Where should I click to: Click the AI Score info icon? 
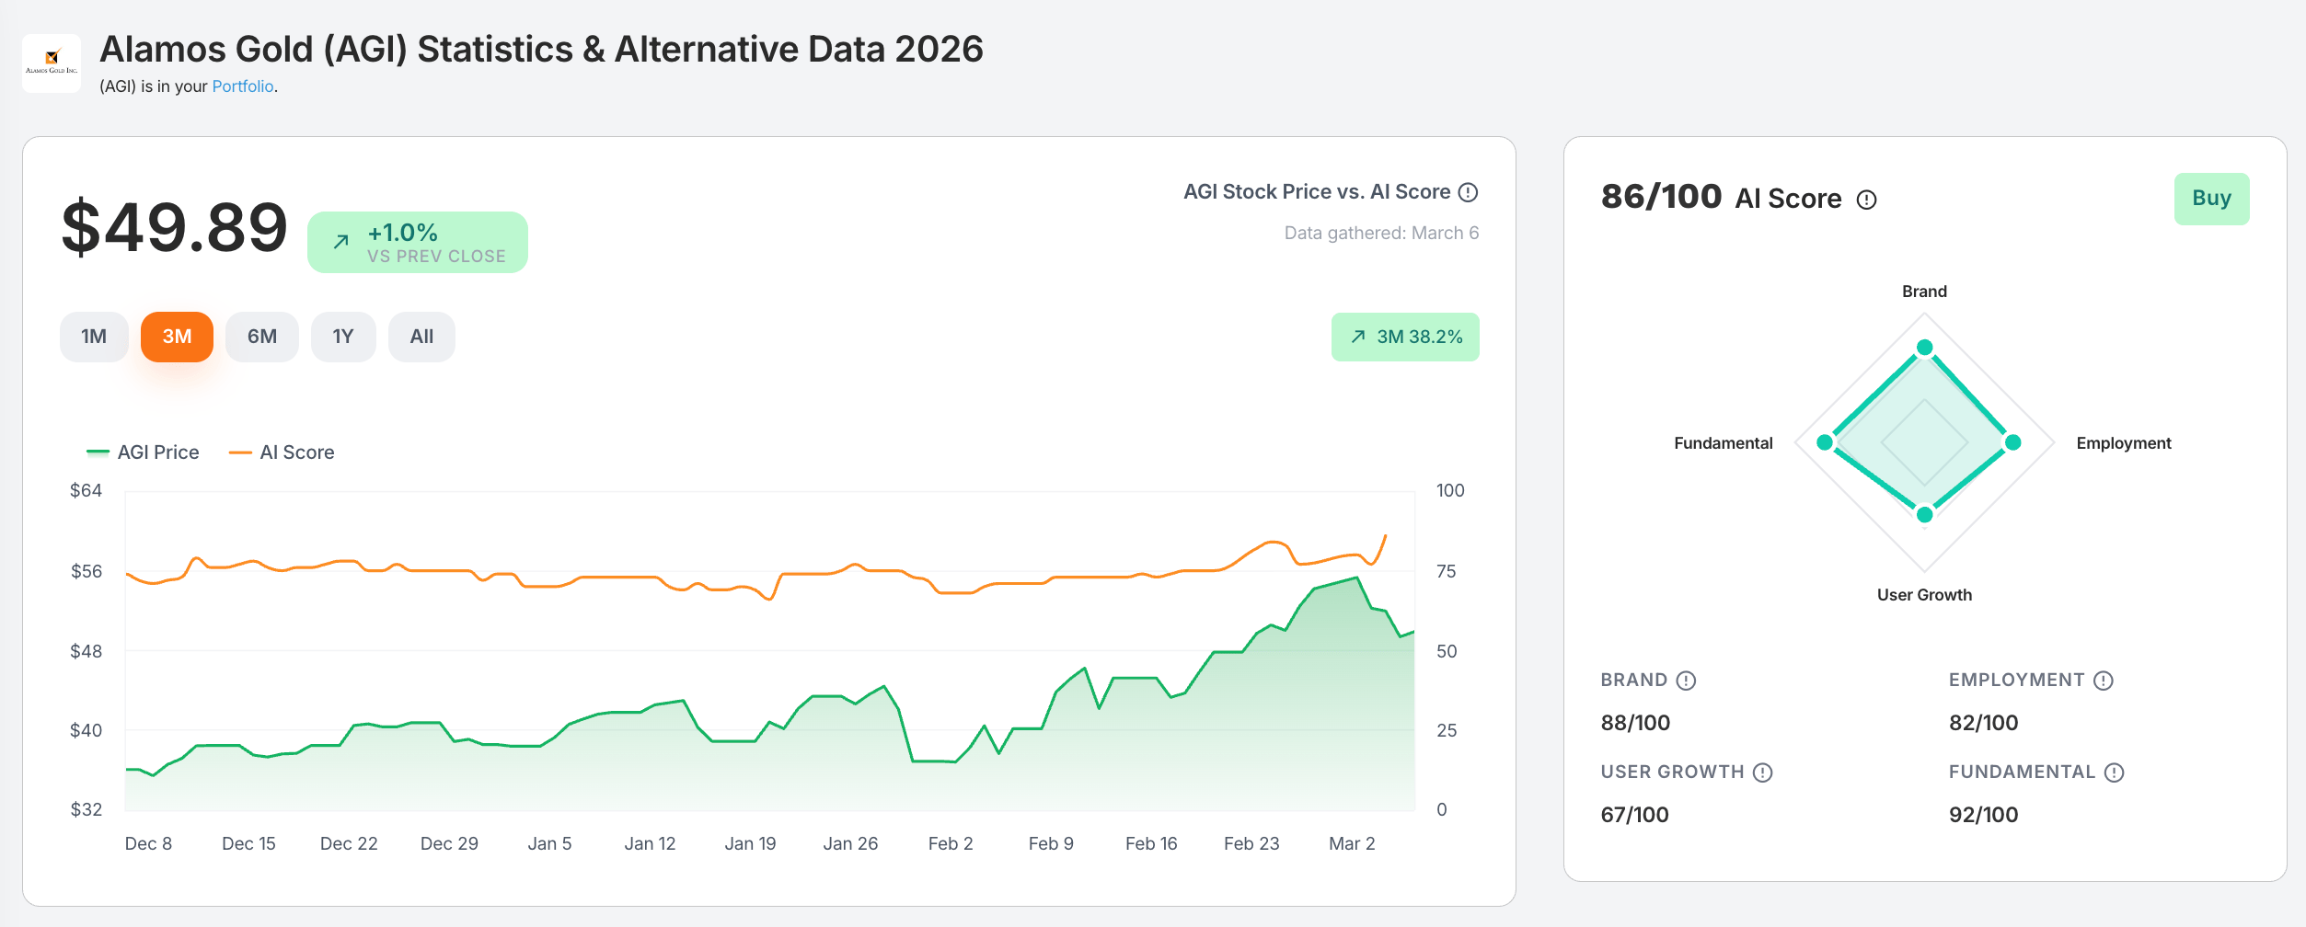coord(1866,200)
